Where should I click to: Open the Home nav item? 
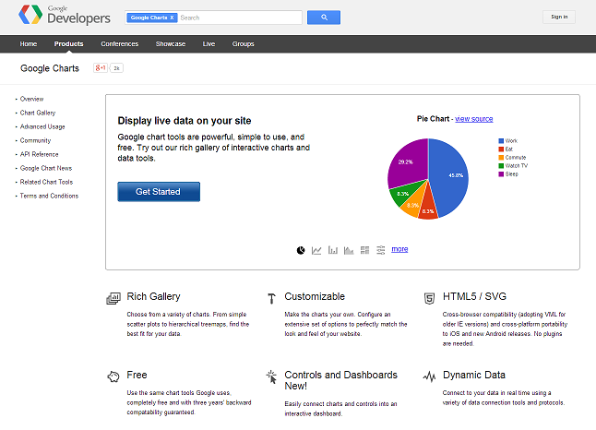(x=29, y=44)
